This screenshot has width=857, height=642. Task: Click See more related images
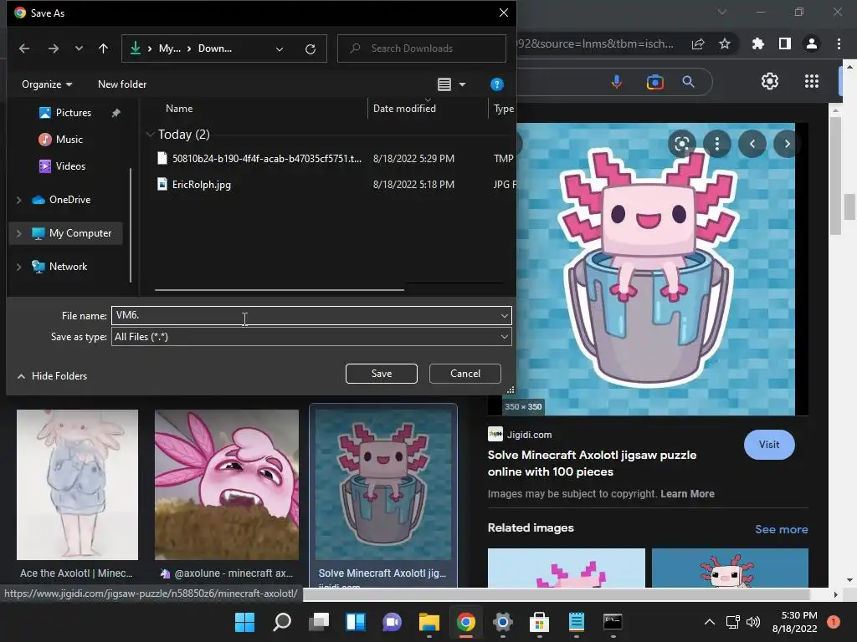coord(781,529)
